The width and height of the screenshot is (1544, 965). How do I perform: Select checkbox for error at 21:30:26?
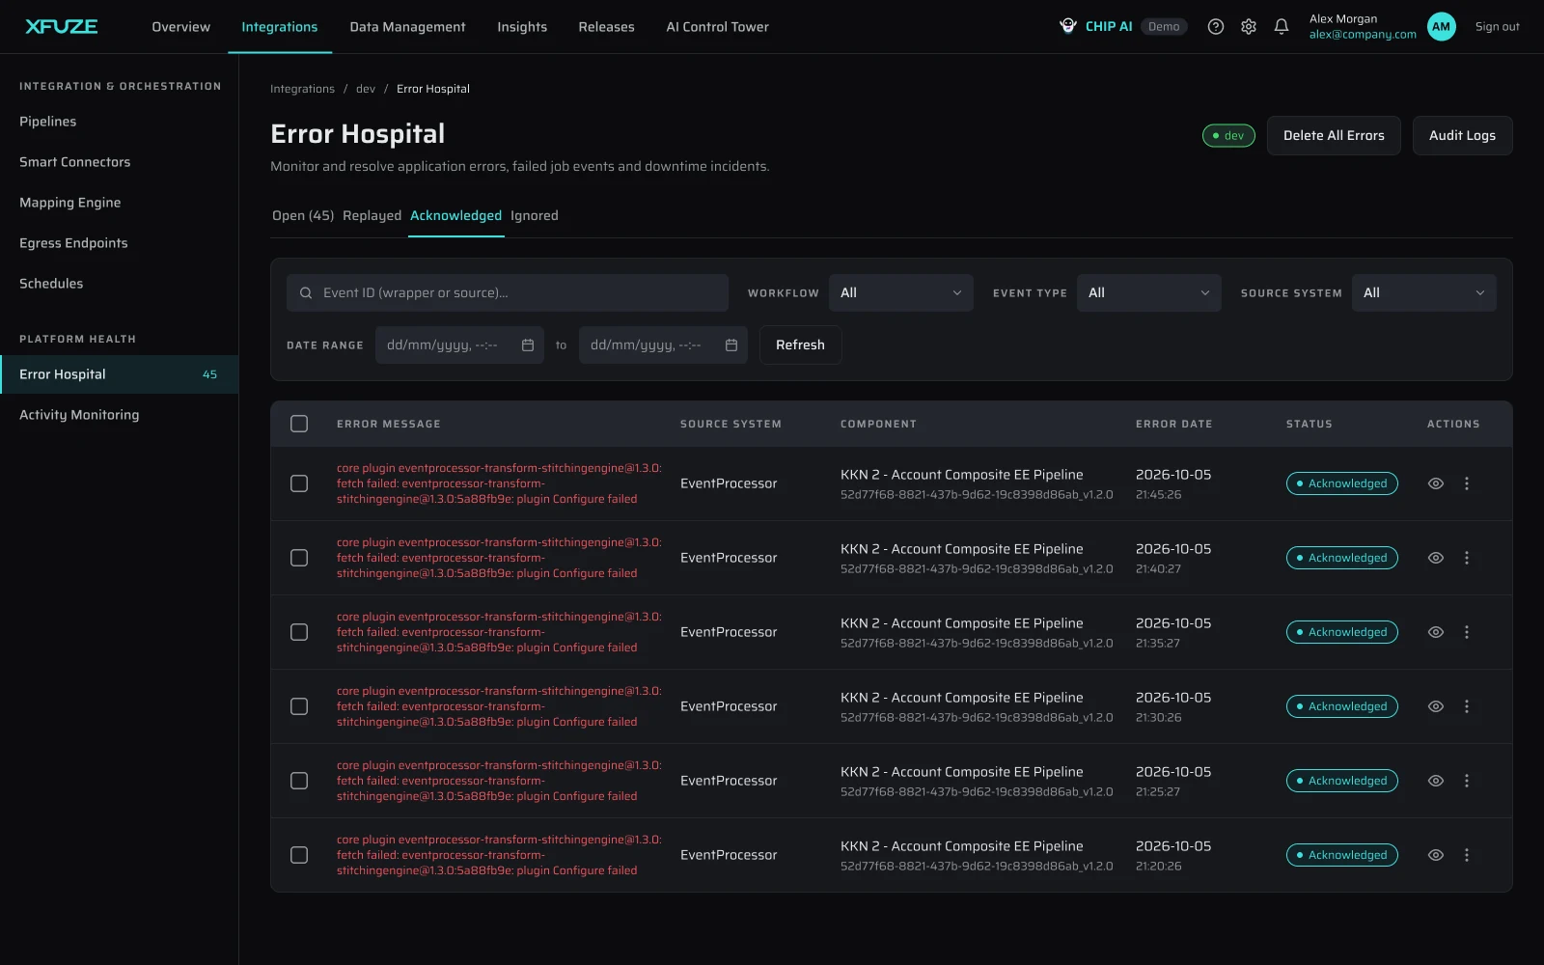(299, 706)
